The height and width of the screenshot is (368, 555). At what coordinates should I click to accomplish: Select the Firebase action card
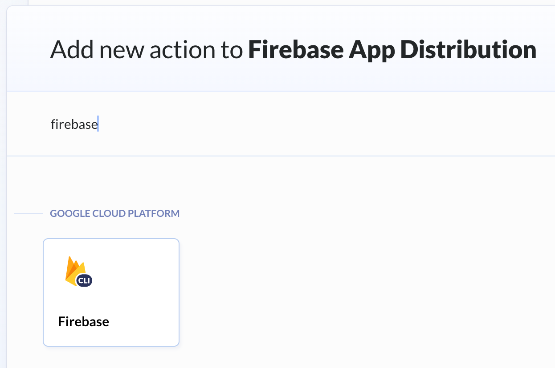tap(111, 292)
